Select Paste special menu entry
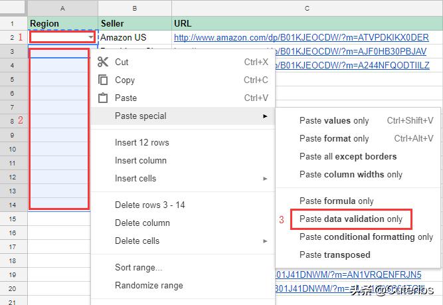 point(183,116)
